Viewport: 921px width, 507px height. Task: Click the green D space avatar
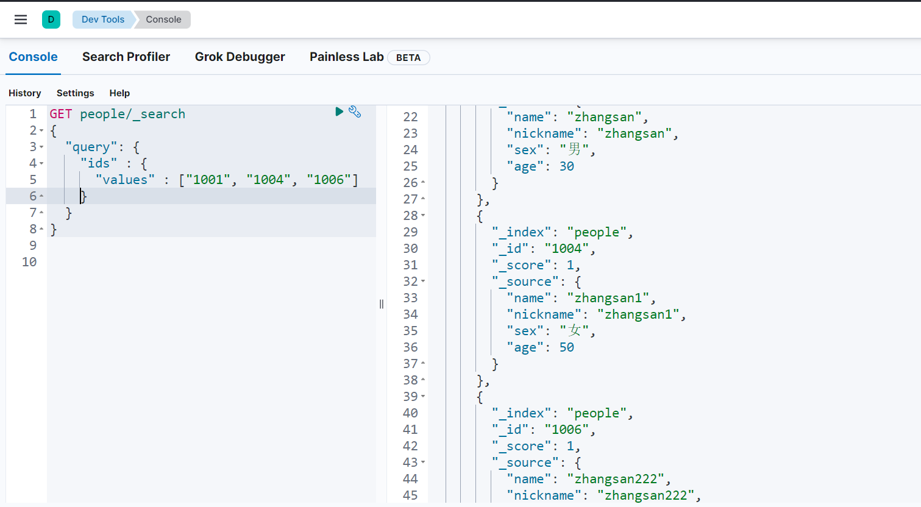click(51, 19)
